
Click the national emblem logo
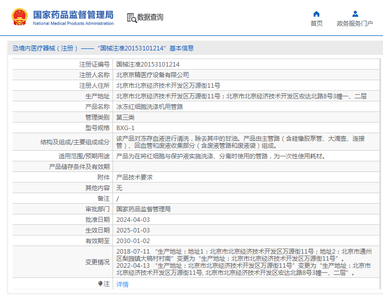click(x=20, y=17)
